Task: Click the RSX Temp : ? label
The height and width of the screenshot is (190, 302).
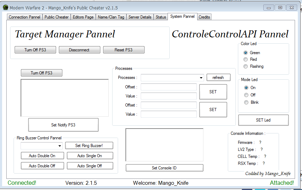Action: 251,163
